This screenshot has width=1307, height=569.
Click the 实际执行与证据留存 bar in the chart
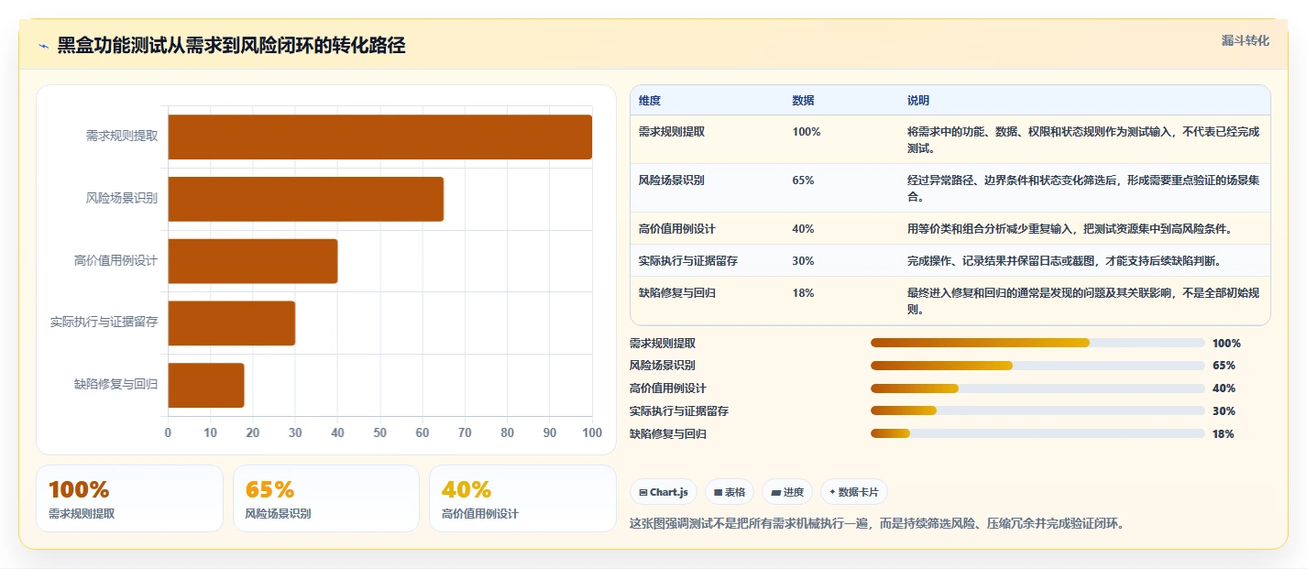click(x=231, y=323)
